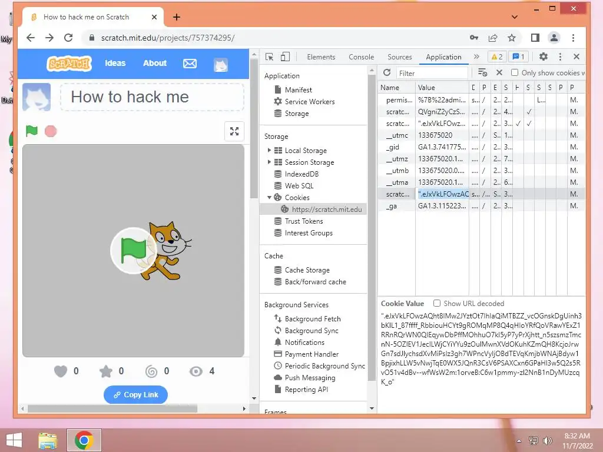Open Windows Start menu
603x452 pixels.
14,440
